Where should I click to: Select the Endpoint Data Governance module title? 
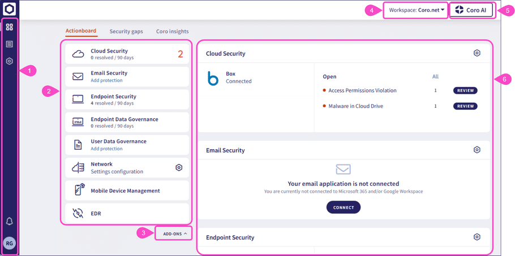[125, 119]
